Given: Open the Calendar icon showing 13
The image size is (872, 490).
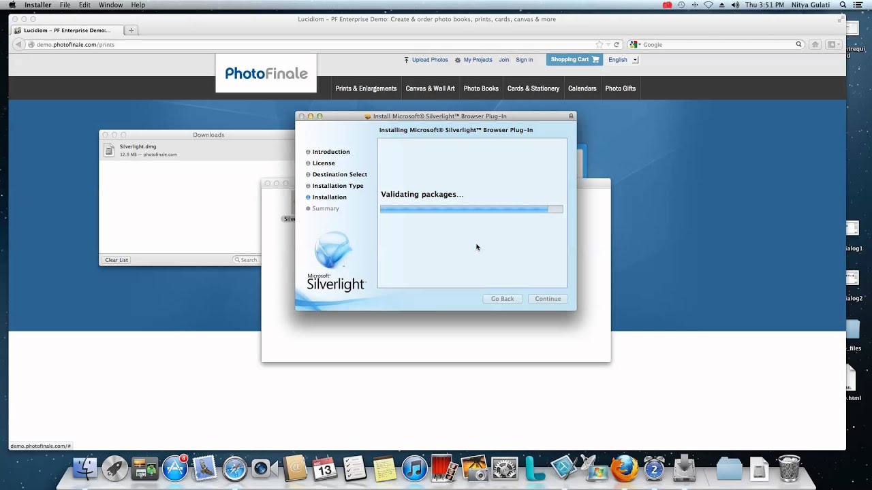Looking at the screenshot, I should [x=324, y=468].
